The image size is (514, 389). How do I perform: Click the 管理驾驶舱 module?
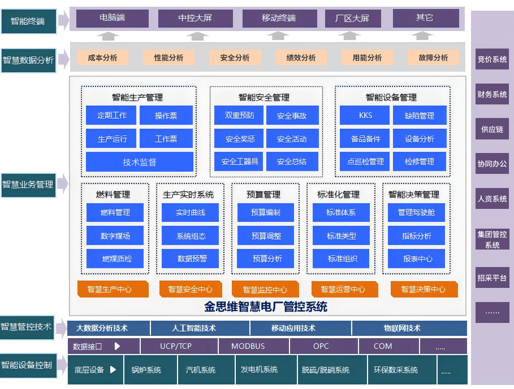[416, 212]
